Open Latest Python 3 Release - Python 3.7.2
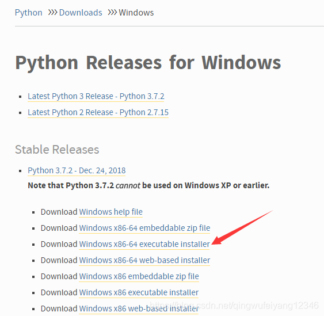Screen dimensions: 324x316 pyautogui.click(x=96, y=96)
